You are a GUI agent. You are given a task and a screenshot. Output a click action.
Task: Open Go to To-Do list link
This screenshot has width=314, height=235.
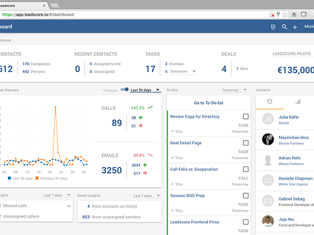point(209,103)
